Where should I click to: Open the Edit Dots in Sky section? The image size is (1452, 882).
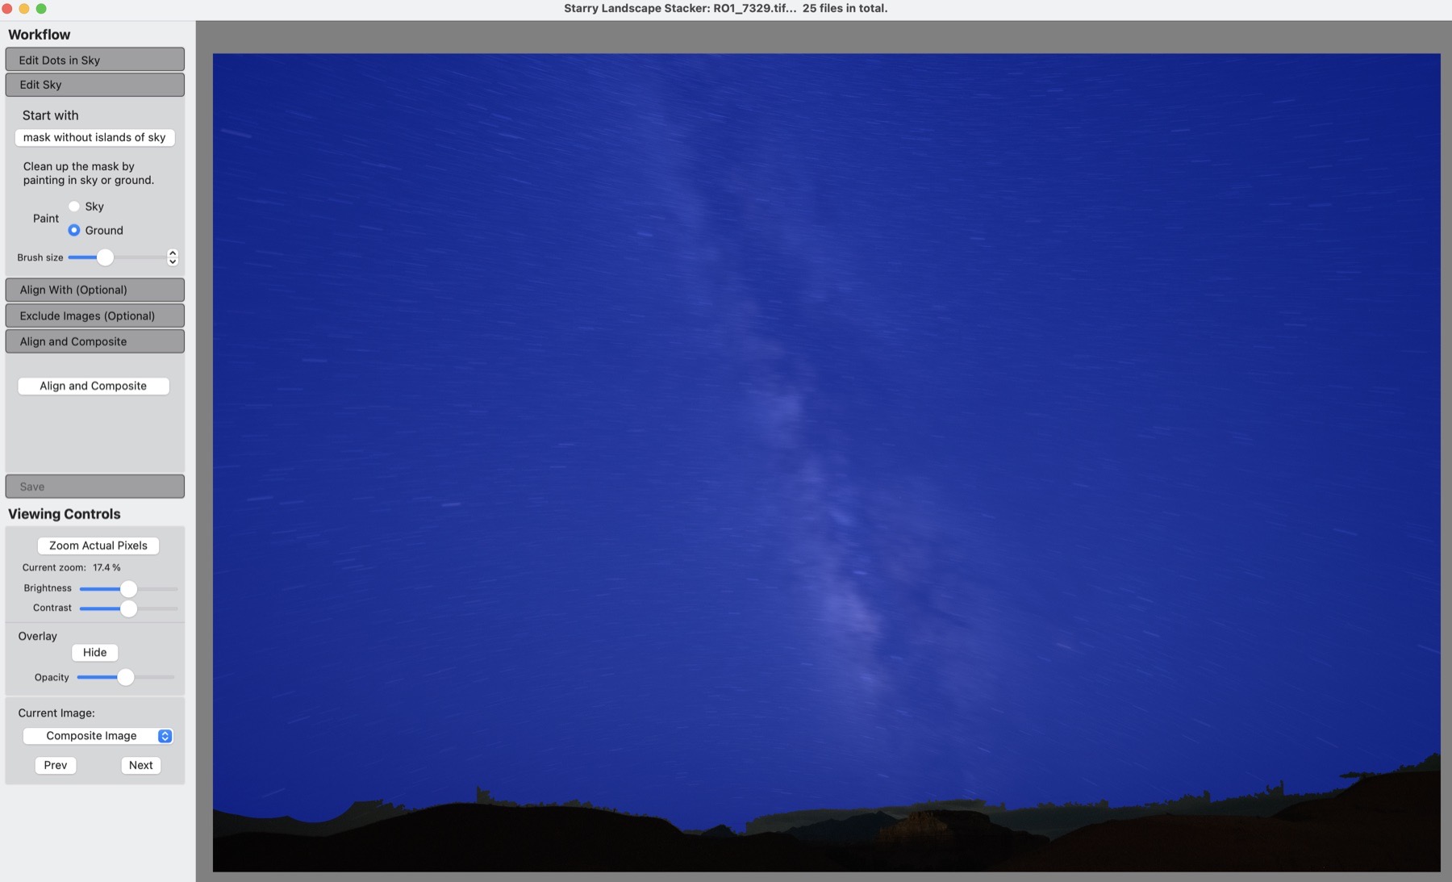[x=94, y=60]
